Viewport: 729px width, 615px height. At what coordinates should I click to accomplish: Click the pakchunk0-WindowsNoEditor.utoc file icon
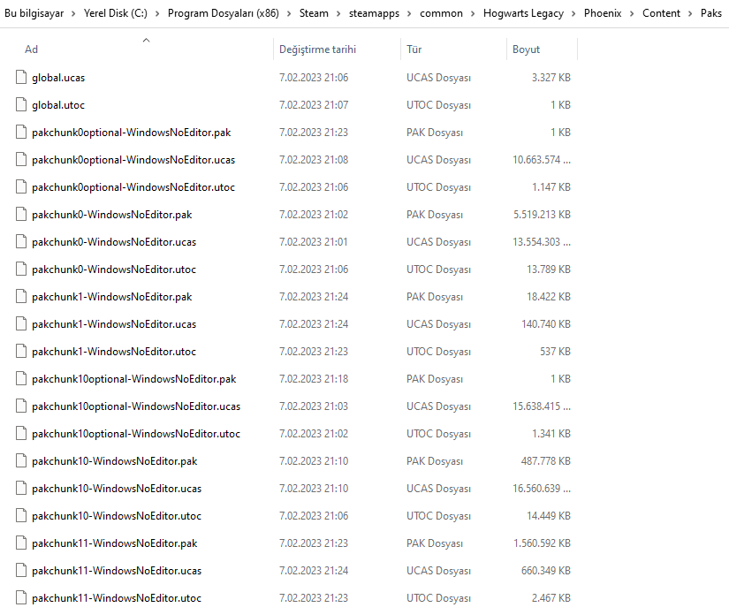(21, 270)
